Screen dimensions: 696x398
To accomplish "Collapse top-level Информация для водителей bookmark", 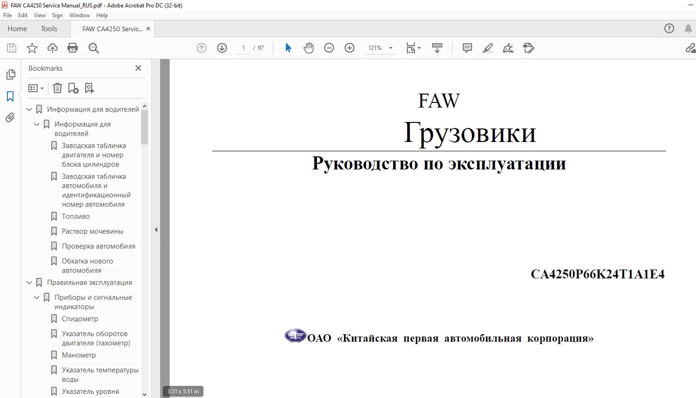I will (29, 109).
